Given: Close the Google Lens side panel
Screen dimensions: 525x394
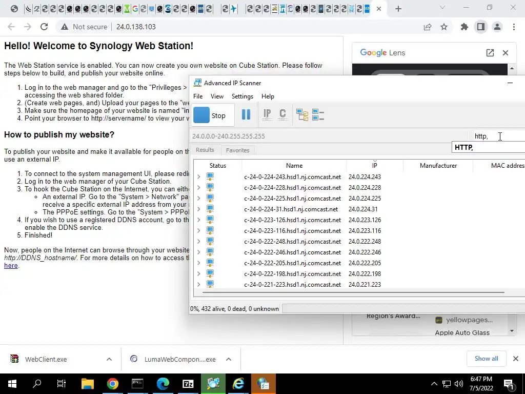Looking at the screenshot, I should pyautogui.click(x=506, y=53).
